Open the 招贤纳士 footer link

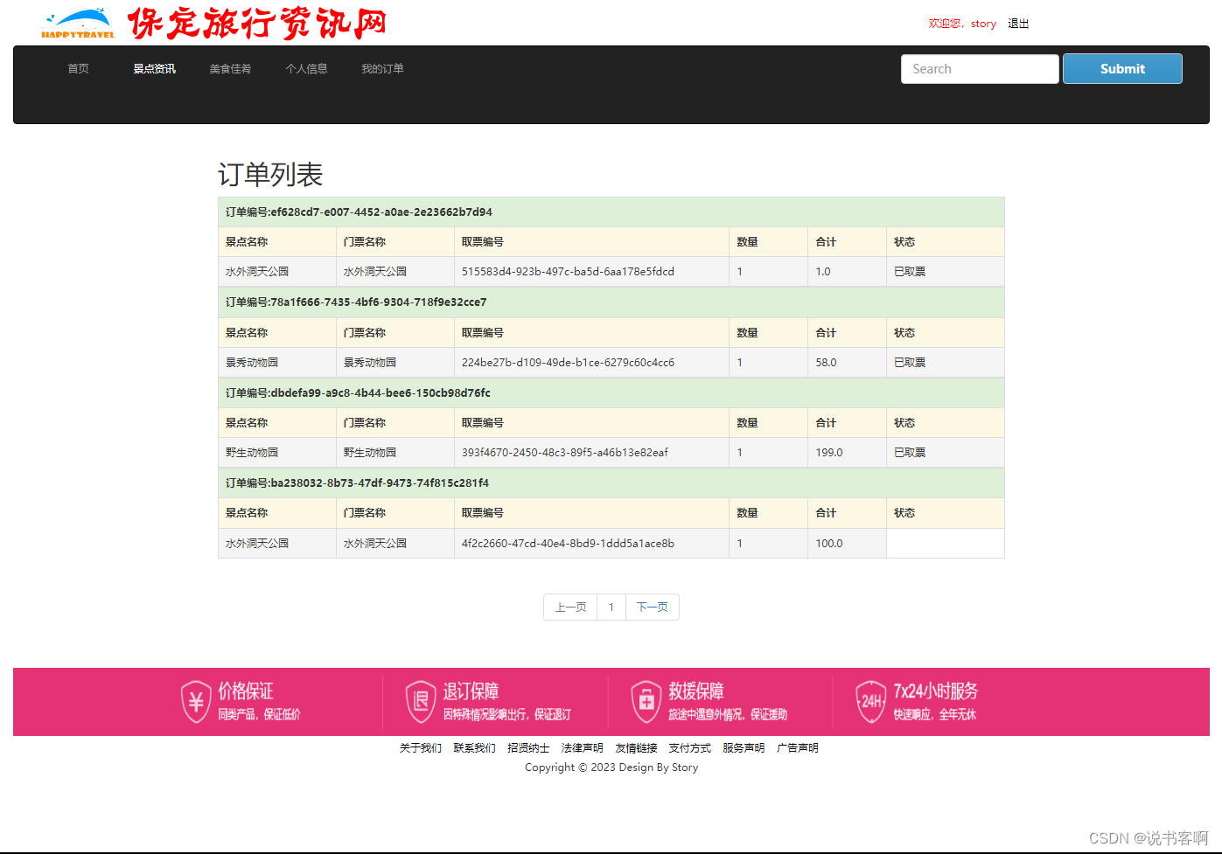pos(528,748)
